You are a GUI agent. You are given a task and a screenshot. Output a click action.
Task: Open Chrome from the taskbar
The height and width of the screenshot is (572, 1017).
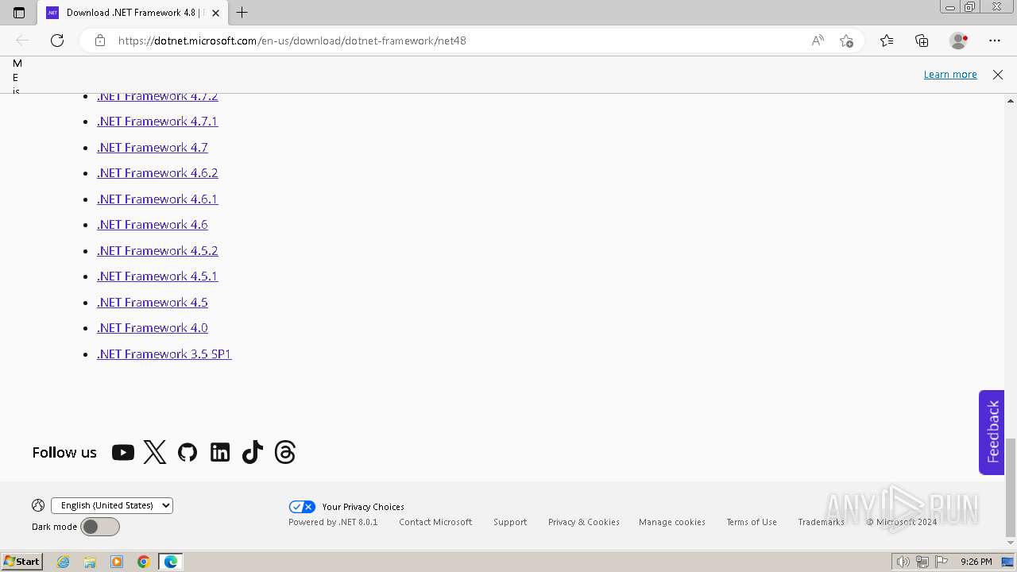pos(144,562)
